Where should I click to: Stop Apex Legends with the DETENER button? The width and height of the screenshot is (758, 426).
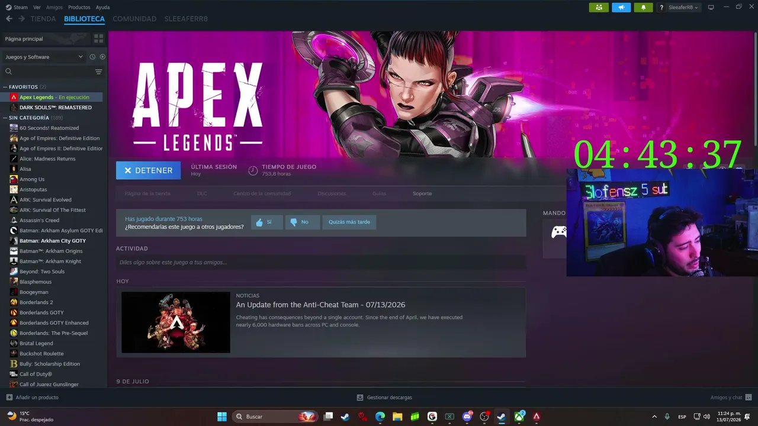point(148,170)
